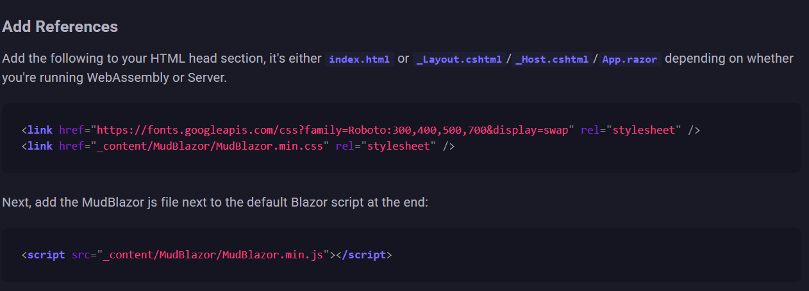
Task: Click the link tag keyword on the second code line
Action: pyautogui.click(x=40, y=146)
